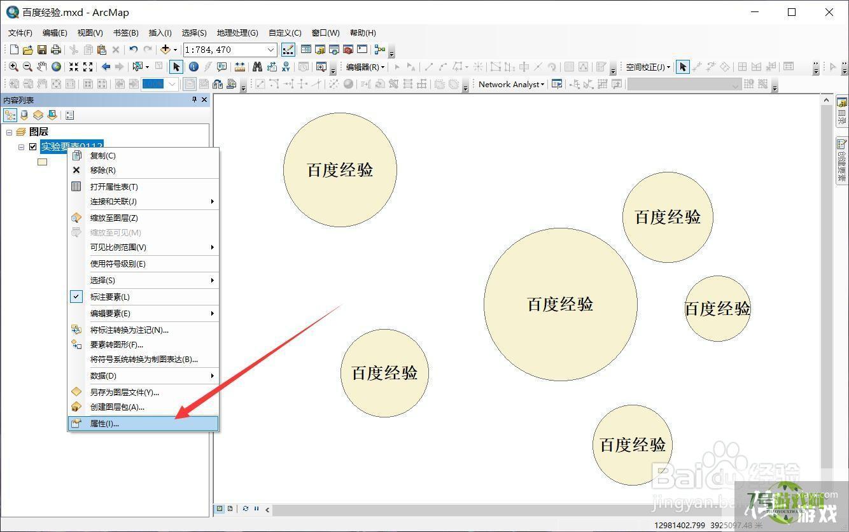Screen dimensions: 849x532
Task: Open the Find binoculars tool
Action: tap(258, 67)
